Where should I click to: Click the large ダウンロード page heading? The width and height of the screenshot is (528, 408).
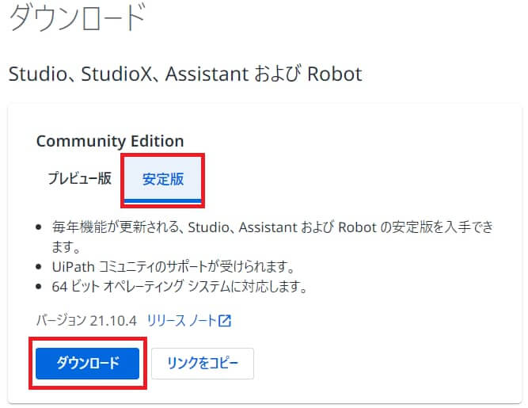click(x=78, y=17)
